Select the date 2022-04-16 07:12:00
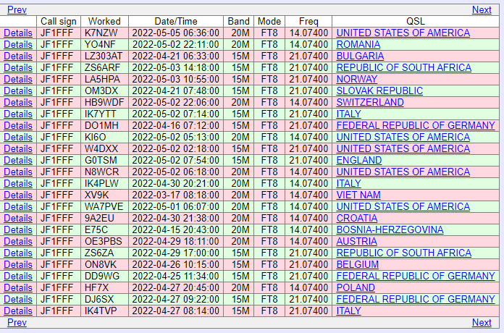Screen dimensions: 504x333 (176, 125)
